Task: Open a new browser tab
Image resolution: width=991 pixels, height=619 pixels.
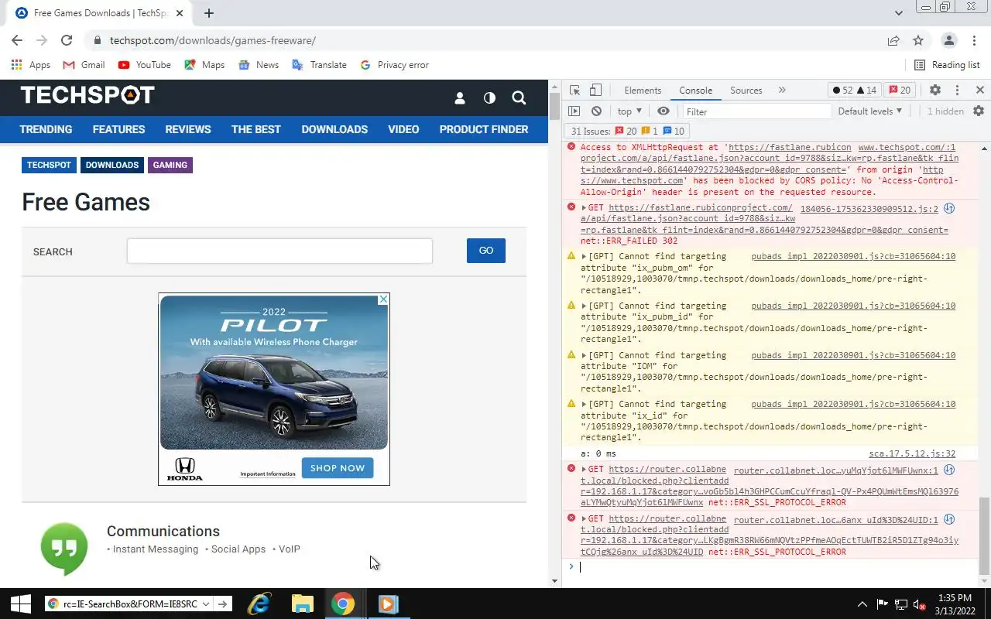Action: tap(209, 13)
